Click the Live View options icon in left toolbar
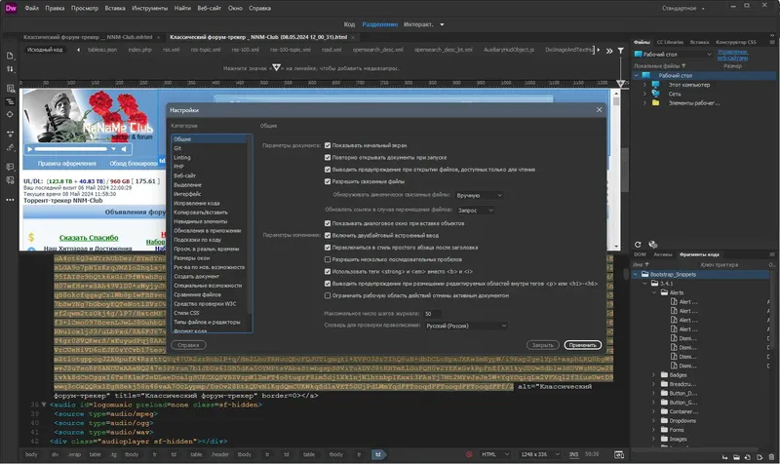 tap(10, 87)
